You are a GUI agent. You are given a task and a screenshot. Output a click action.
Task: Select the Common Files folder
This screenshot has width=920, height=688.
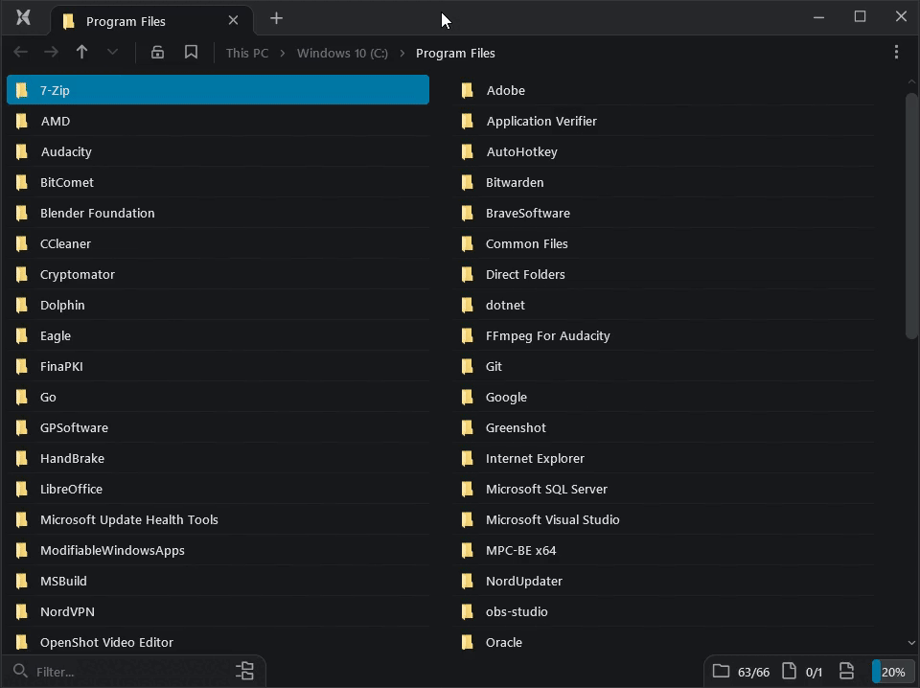coord(663,243)
